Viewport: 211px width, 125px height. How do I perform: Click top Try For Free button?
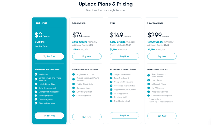[49, 56]
